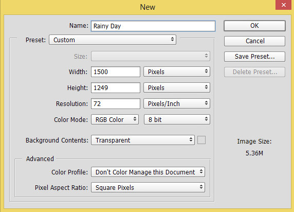Click the disabled Size dropdown
294x212 pixels.
[x=151, y=56]
